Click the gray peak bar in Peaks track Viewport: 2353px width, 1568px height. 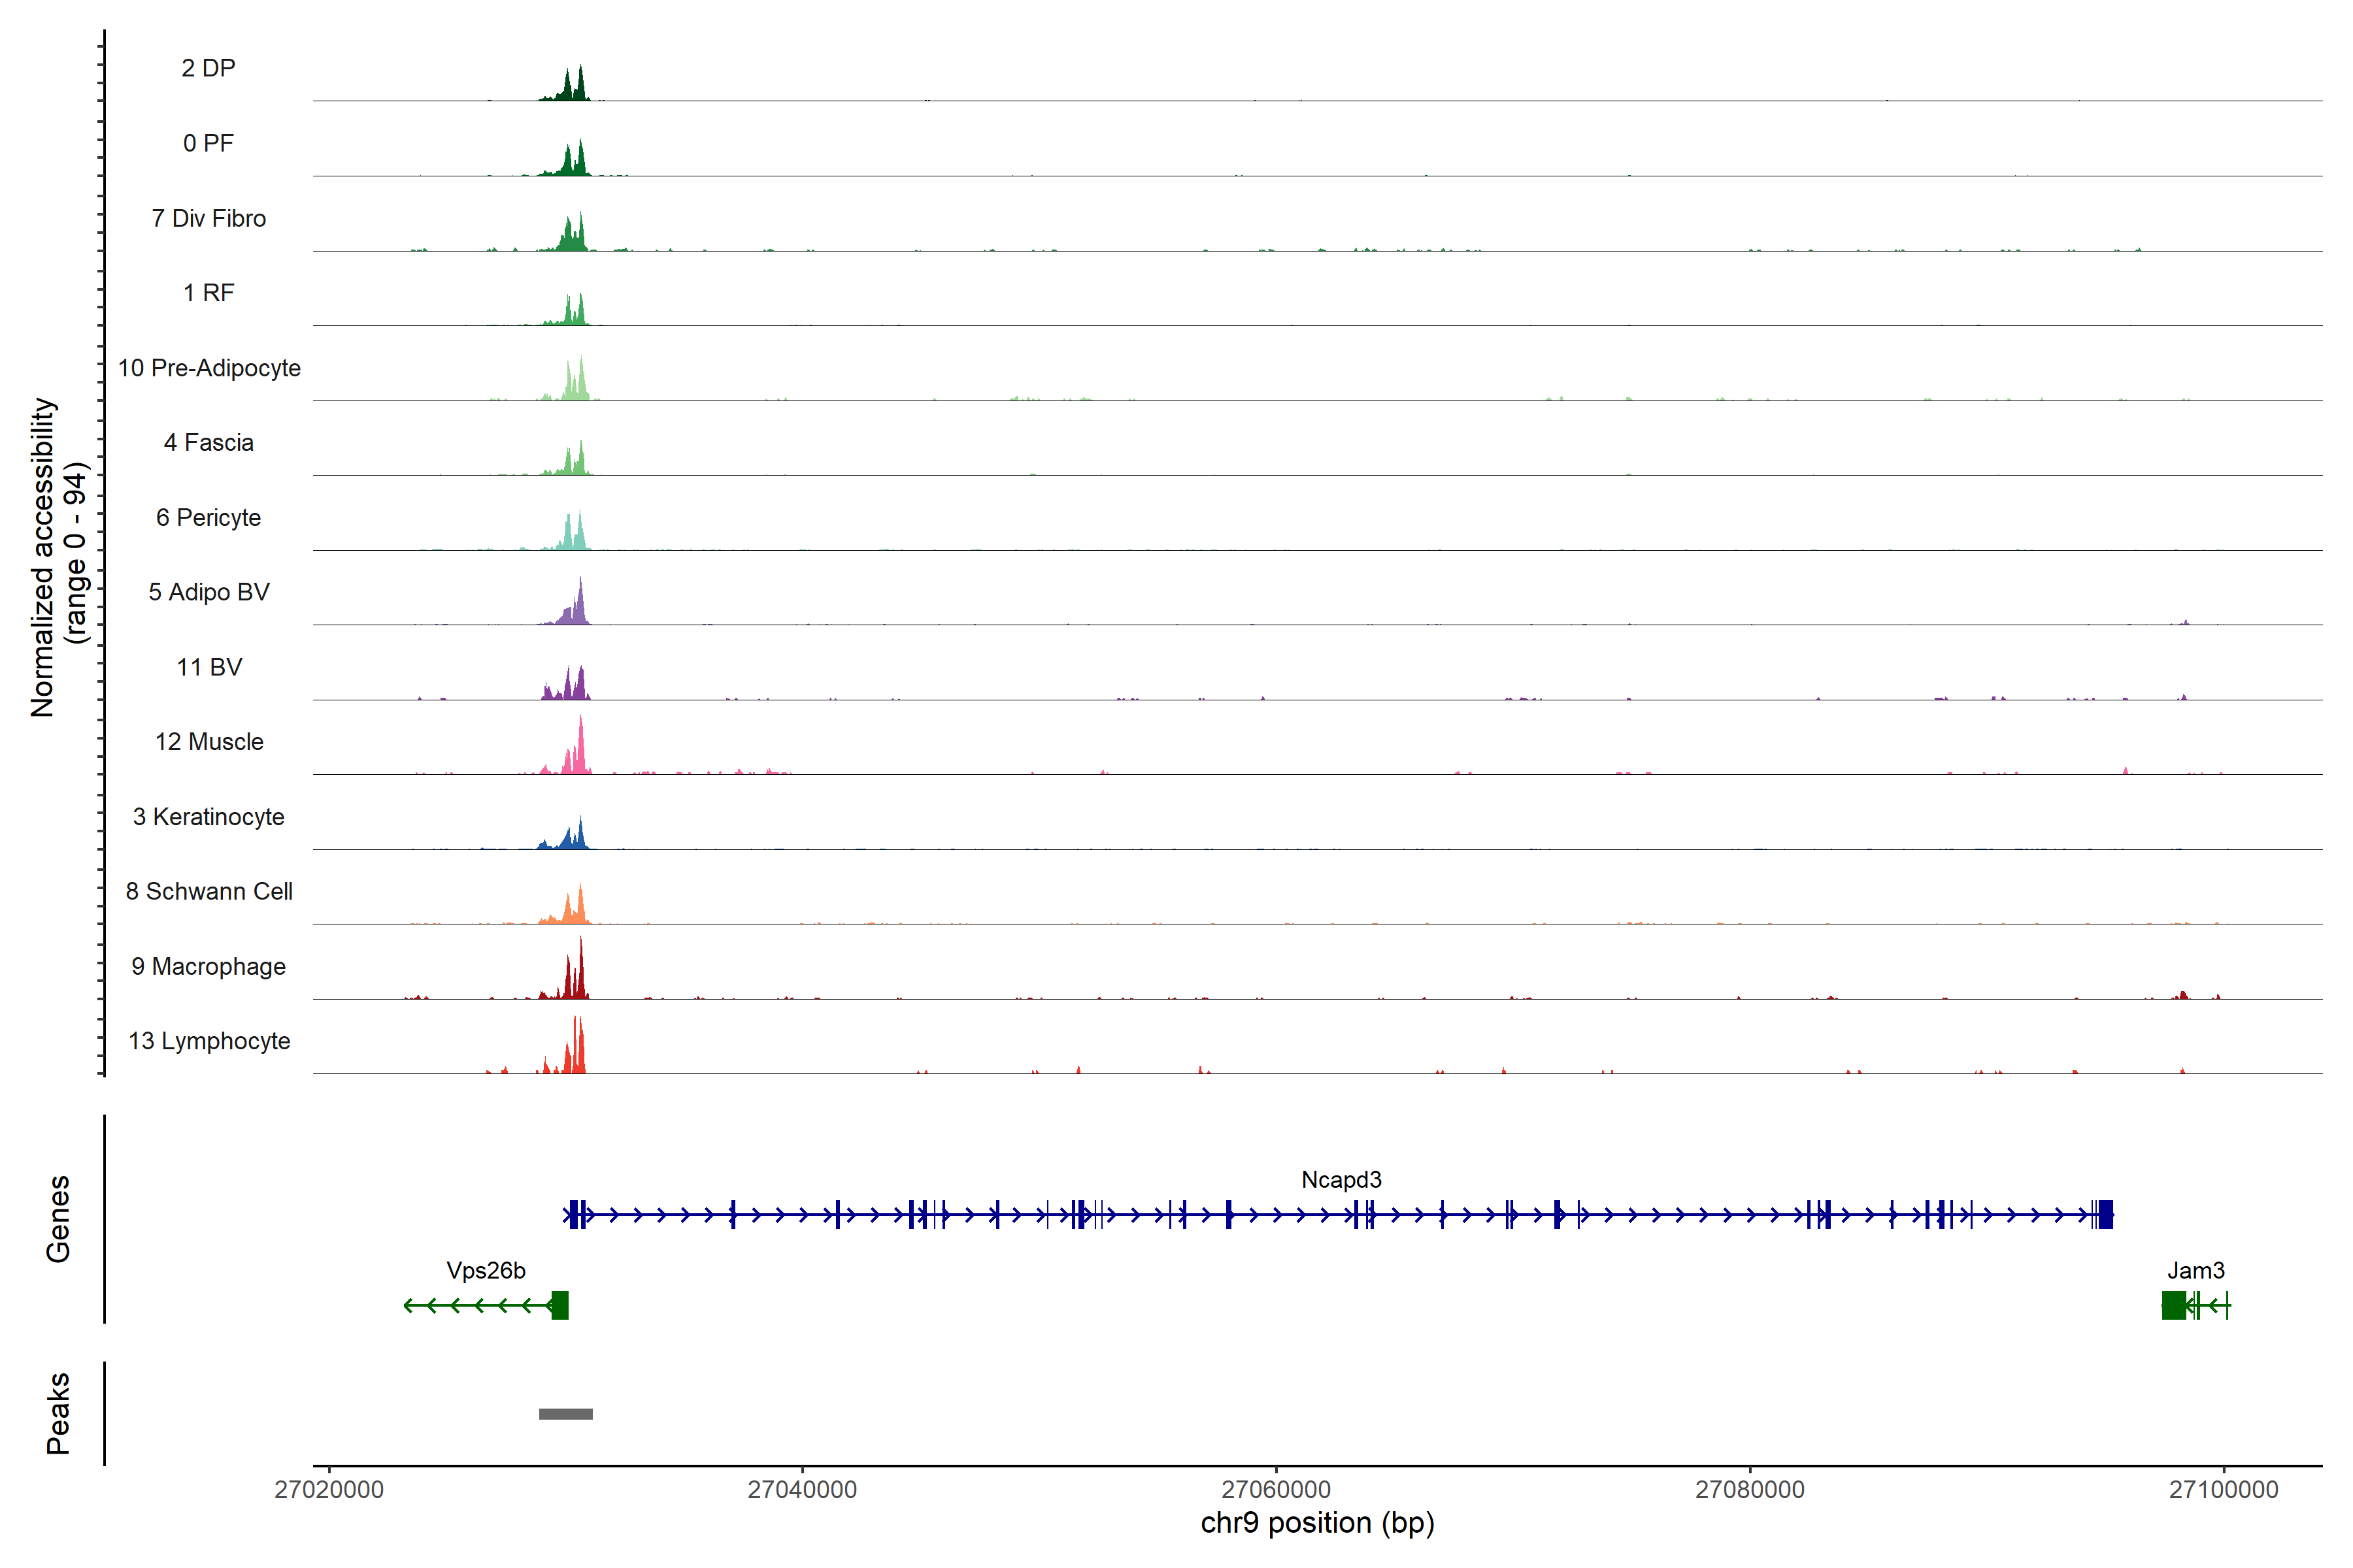click(565, 1413)
